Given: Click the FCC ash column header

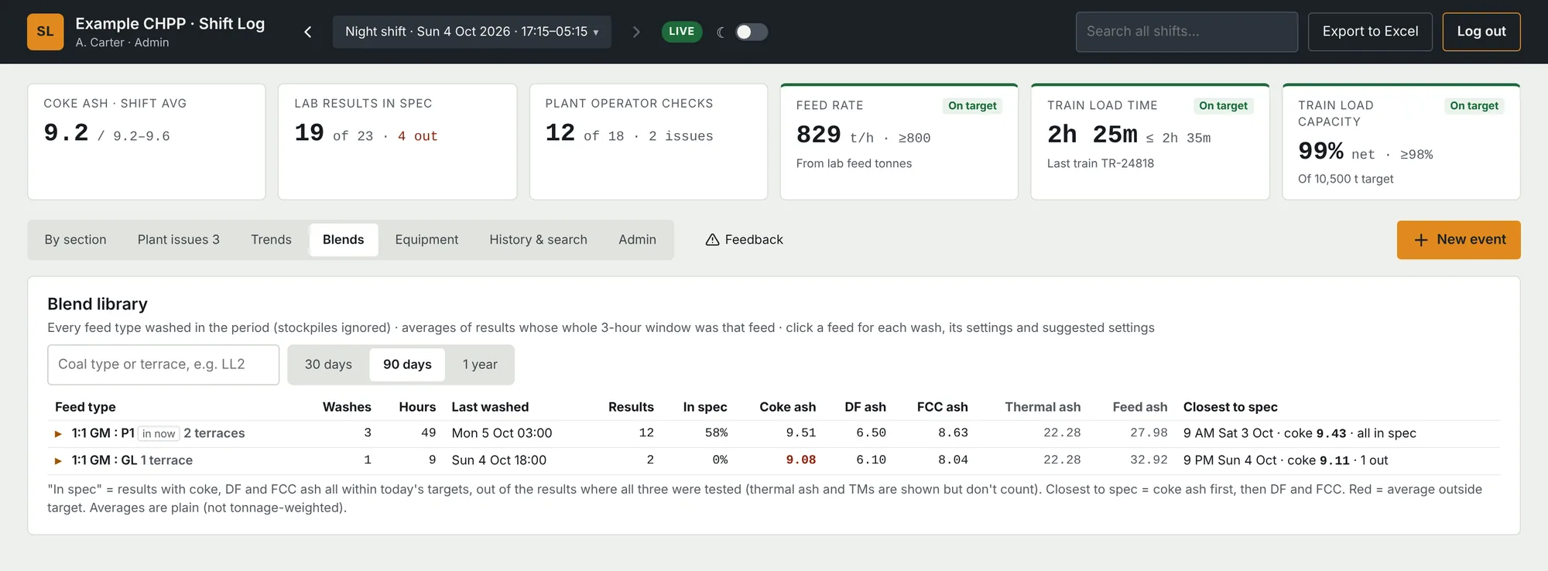Looking at the screenshot, I should pyautogui.click(x=942, y=407).
